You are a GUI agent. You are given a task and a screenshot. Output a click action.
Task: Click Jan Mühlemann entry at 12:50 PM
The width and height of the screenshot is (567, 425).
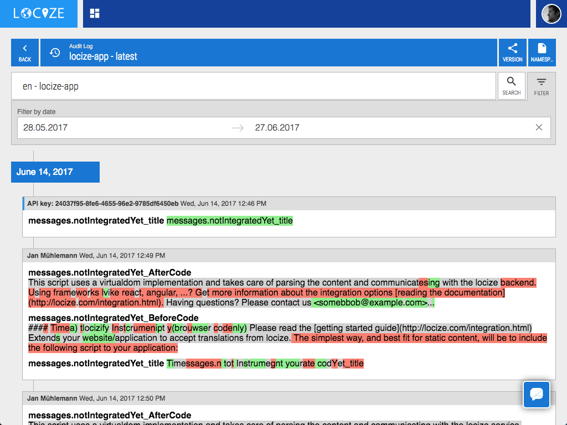click(x=289, y=398)
